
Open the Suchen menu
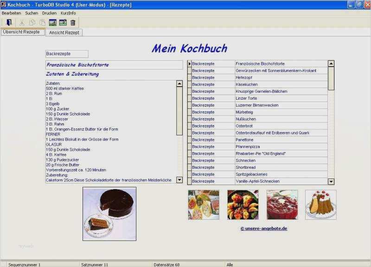pos(32,13)
